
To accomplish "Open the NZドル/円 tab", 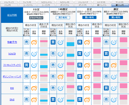I will [65, 2].
